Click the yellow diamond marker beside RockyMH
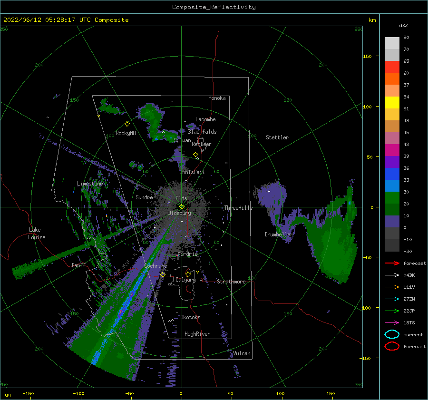 tap(127, 124)
